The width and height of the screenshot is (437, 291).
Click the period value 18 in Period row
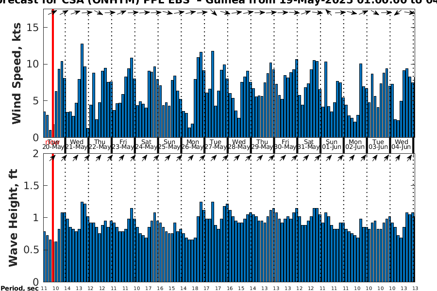tap(195, 289)
